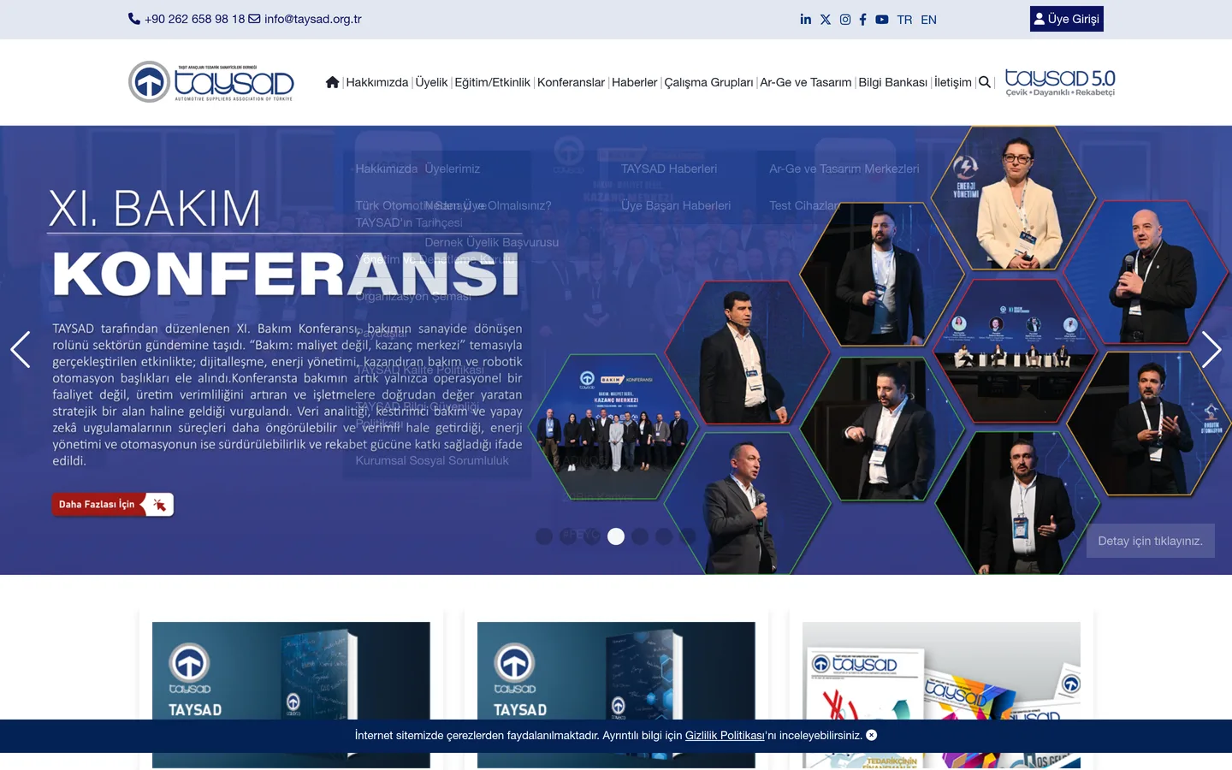The height and width of the screenshot is (770, 1232).
Task: Open the Gizlilik Politikası link
Action: pos(725,736)
